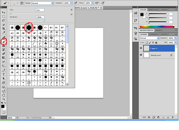The height and width of the screenshot is (130, 179).
Task: Expand the brush Opacity slider arrow
Action: click(71, 3)
